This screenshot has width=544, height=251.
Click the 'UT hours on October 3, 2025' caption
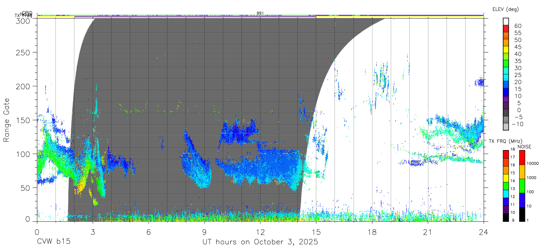(x=260, y=242)
